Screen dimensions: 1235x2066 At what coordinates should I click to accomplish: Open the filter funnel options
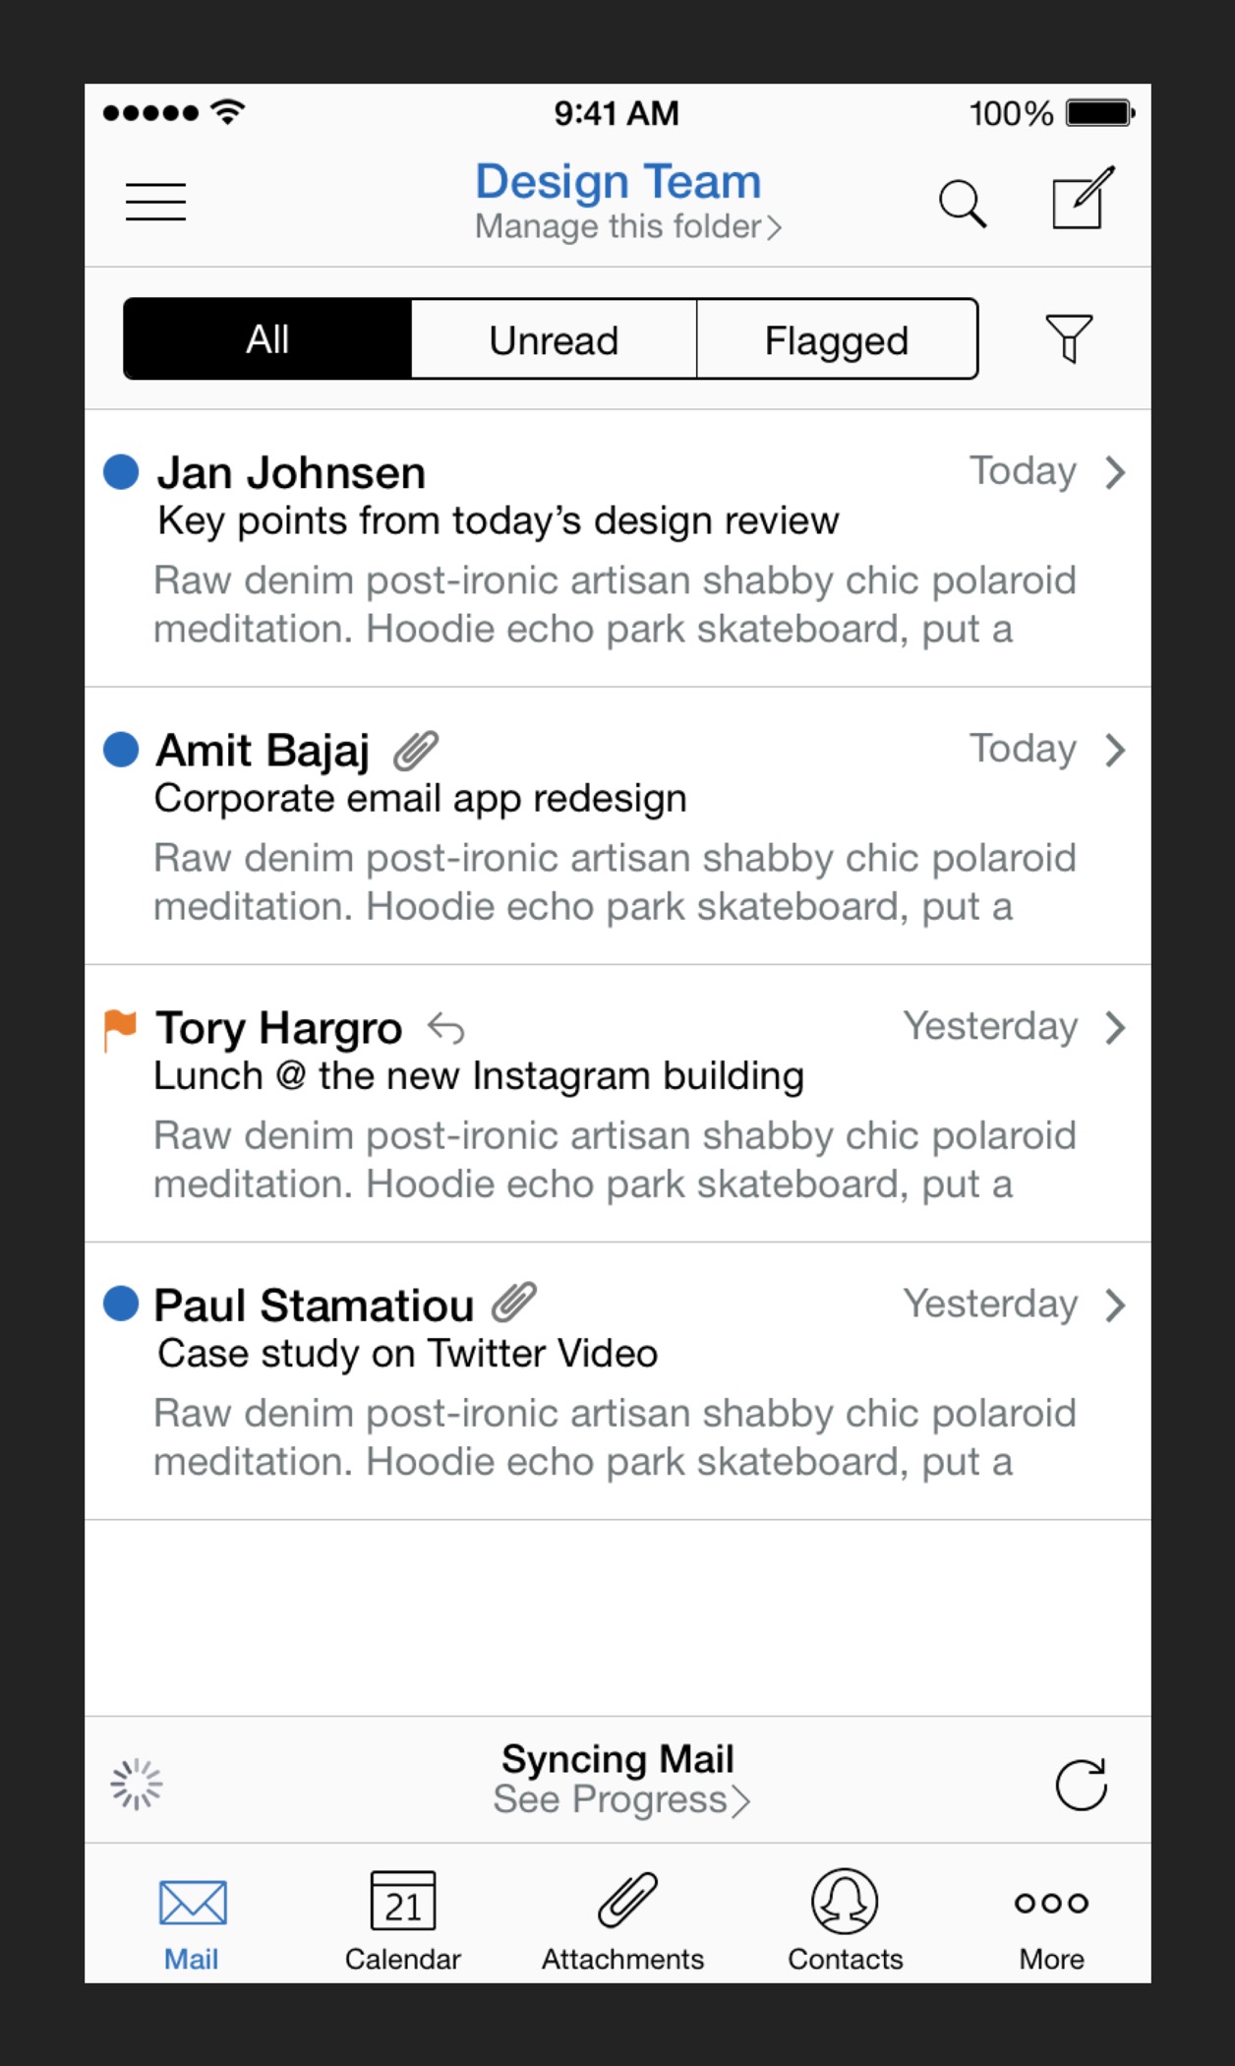(x=1069, y=338)
